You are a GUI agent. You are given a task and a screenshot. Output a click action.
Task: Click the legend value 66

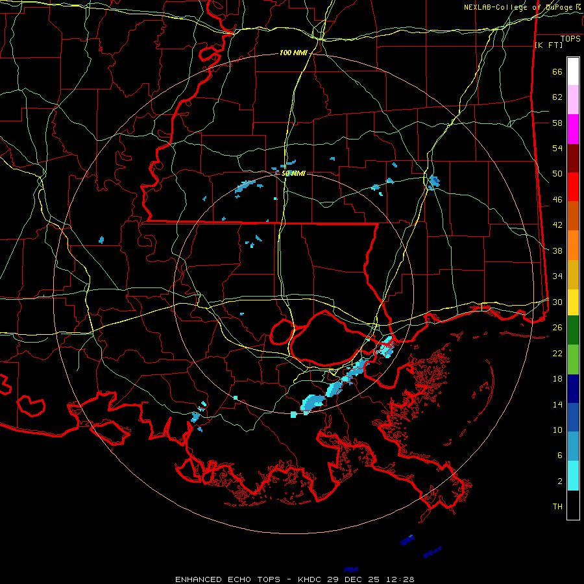point(557,72)
